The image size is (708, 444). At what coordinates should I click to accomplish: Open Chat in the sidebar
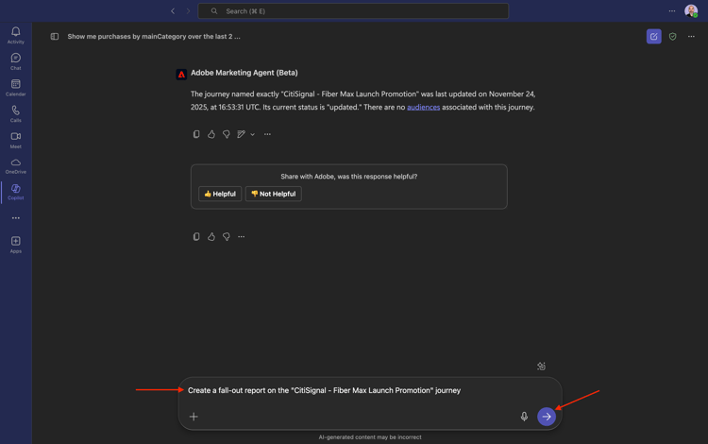[16, 61]
